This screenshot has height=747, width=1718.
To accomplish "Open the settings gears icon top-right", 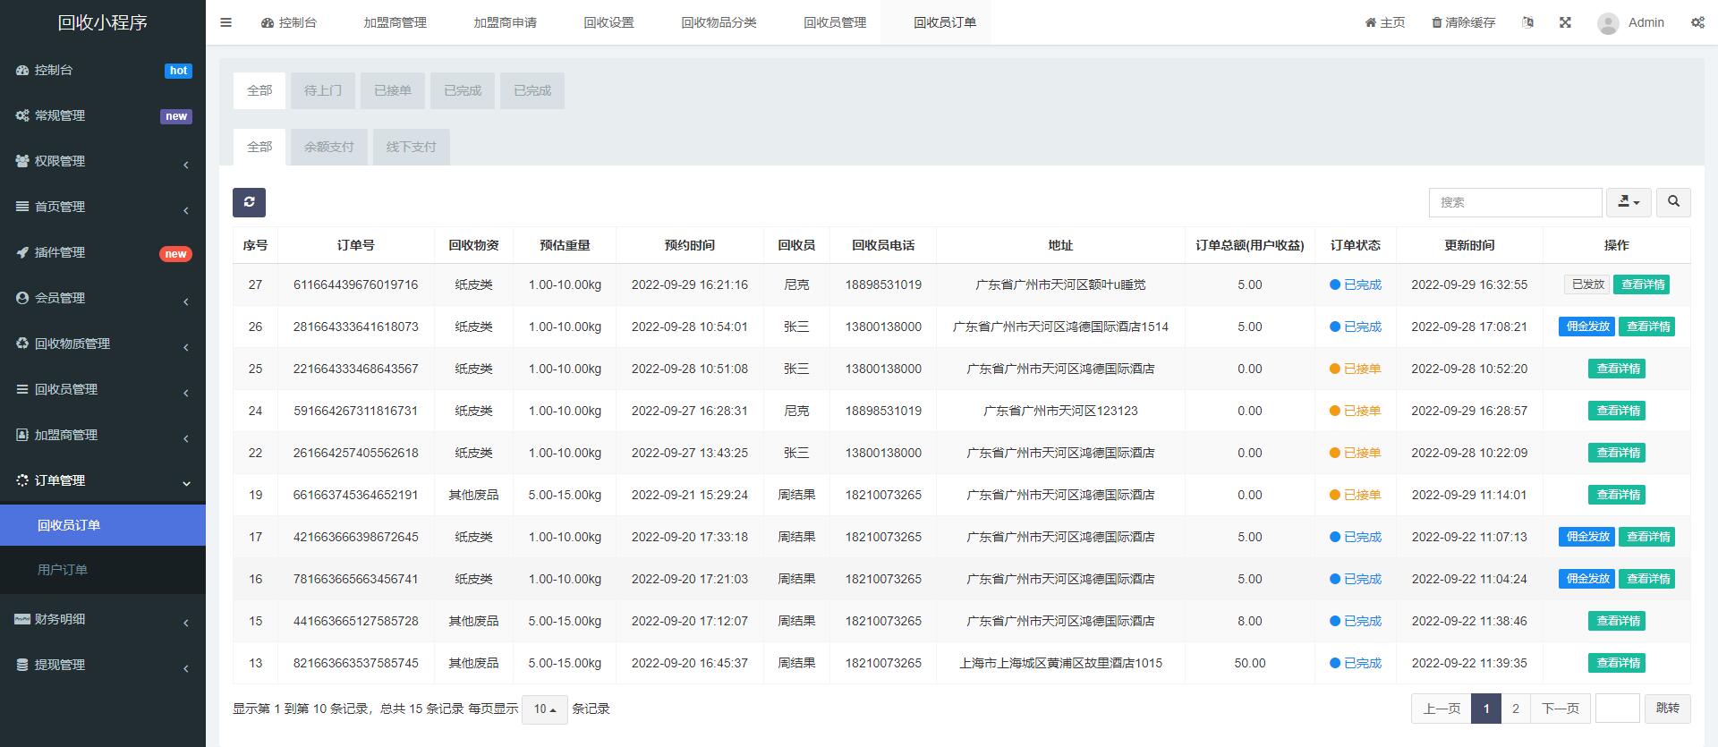I will tap(1697, 22).
